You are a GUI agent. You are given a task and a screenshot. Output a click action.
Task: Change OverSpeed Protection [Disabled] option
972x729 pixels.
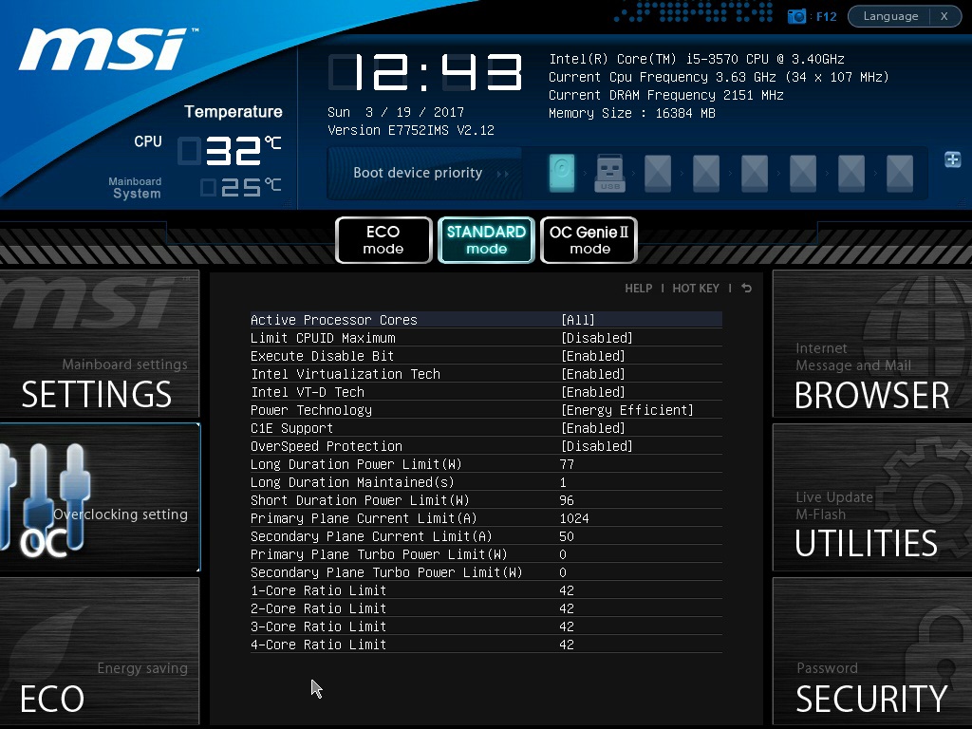click(x=597, y=446)
